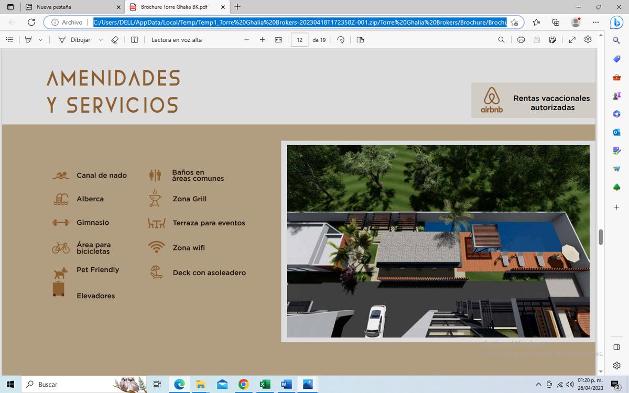Image resolution: width=629 pixels, height=393 pixels.
Task: Open tab actions menu
Action: pos(10,7)
